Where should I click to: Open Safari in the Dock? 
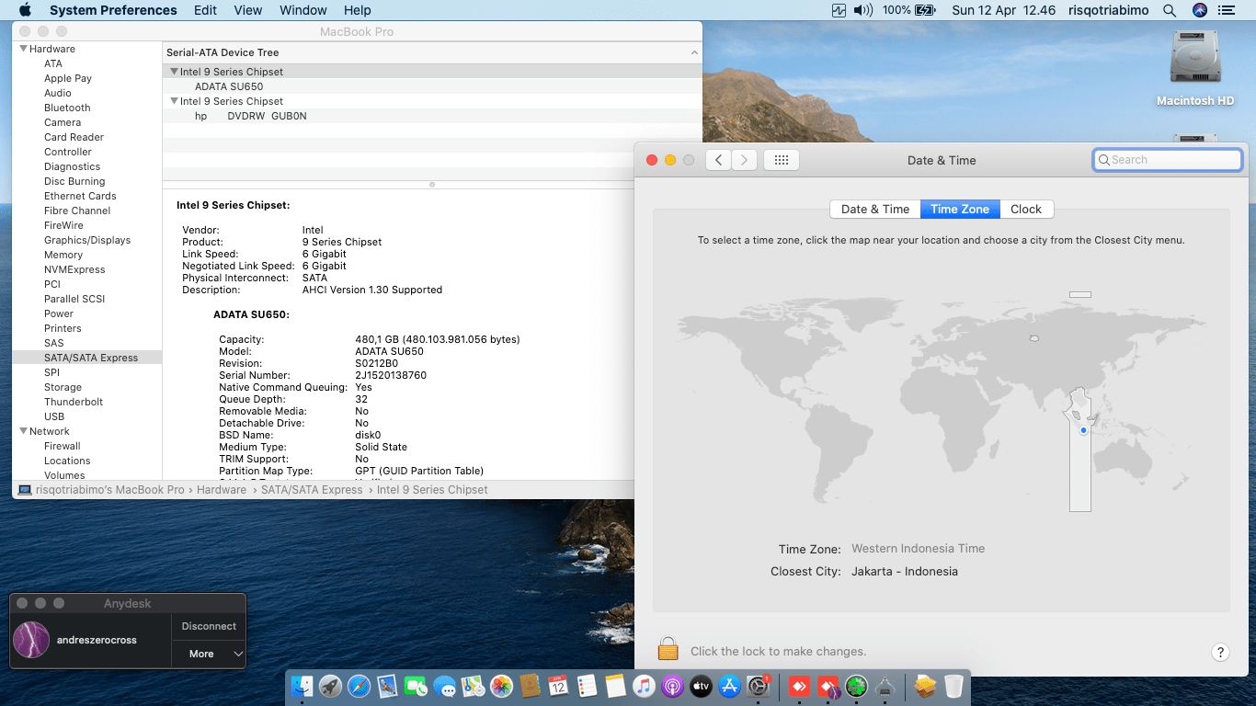359,686
